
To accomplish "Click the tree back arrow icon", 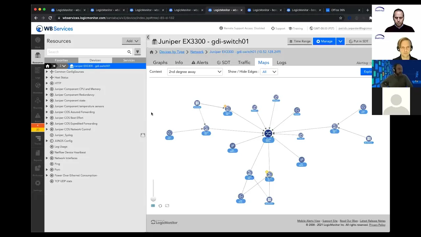I will (x=54, y=66).
